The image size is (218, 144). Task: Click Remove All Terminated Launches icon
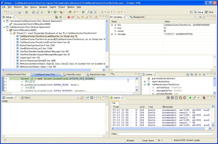pyautogui.click(x=56, y=17)
